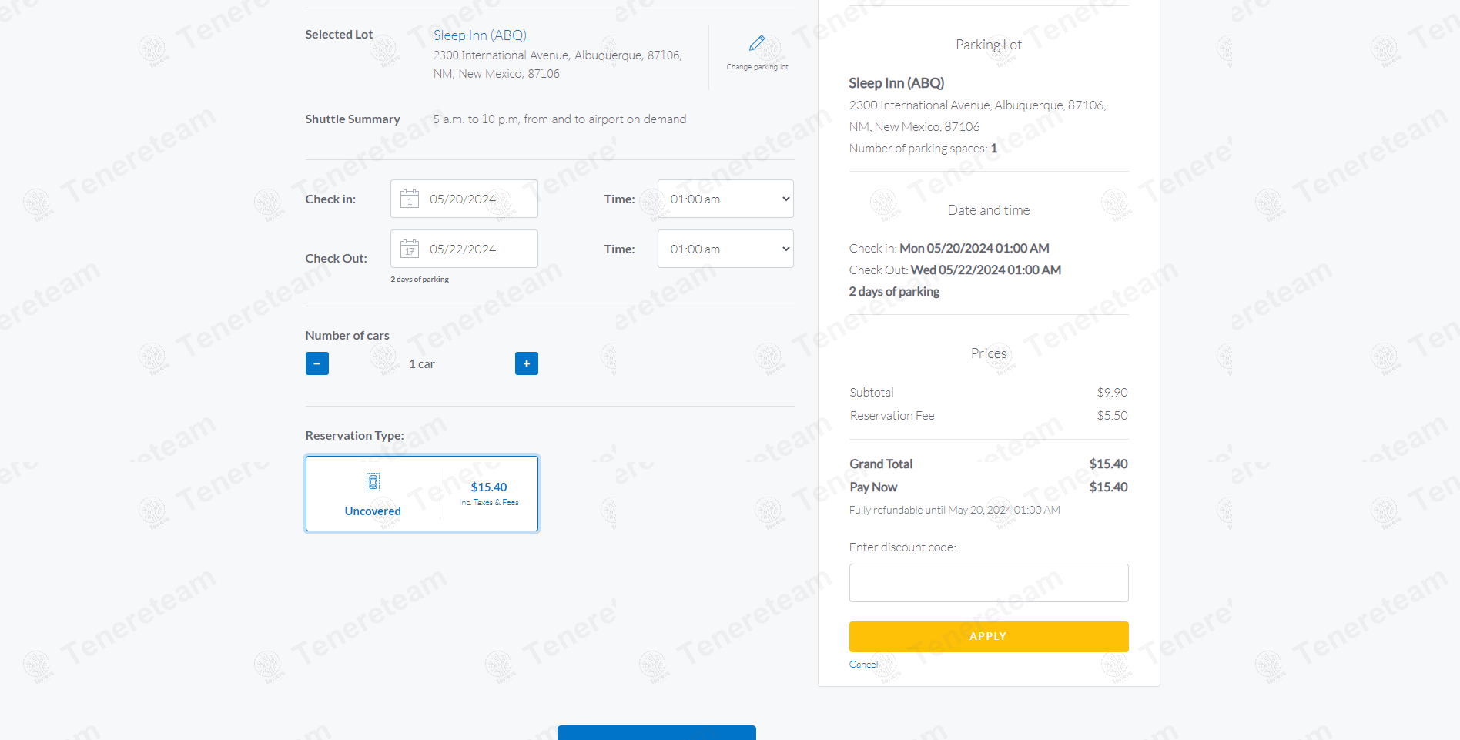Image resolution: width=1460 pixels, height=740 pixels.
Task: Open the check-in calendar icon
Action: click(x=410, y=199)
